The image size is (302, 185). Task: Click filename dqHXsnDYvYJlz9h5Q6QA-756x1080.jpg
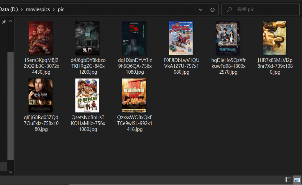point(135,66)
